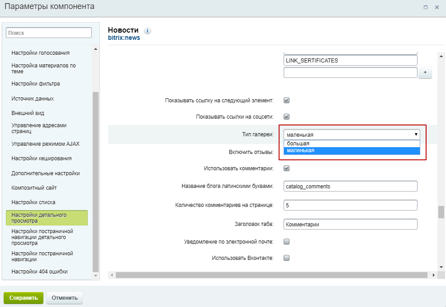Collapse the Тип галереи dropdown
The width and height of the screenshot is (446, 307).
[x=351, y=134]
